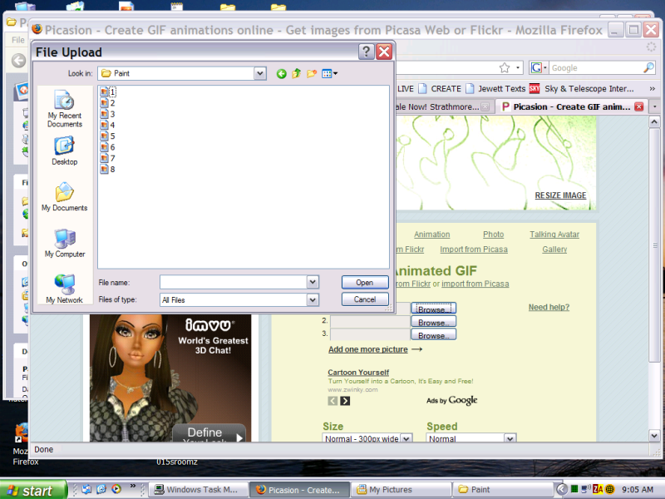This screenshot has height=499, width=665.
Task: Click the Browse button for picture 3
Action: pyautogui.click(x=433, y=335)
